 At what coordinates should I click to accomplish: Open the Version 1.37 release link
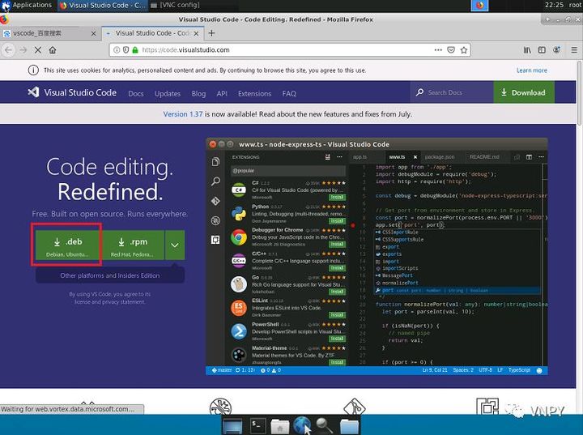point(182,114)
